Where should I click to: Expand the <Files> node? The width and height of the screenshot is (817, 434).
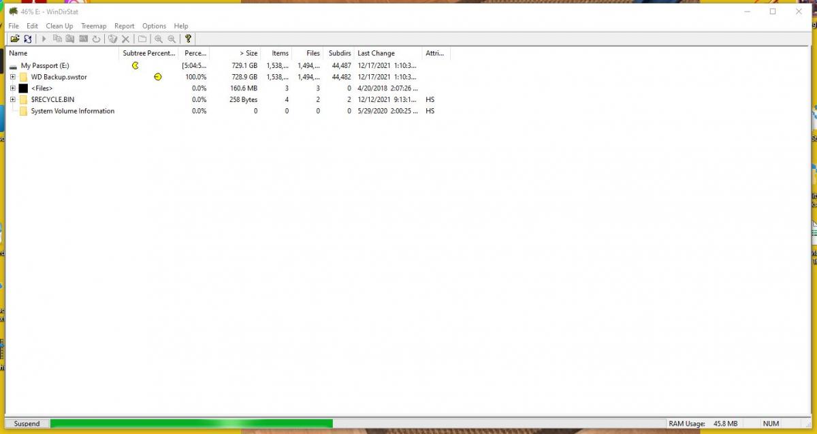[12, 88]
